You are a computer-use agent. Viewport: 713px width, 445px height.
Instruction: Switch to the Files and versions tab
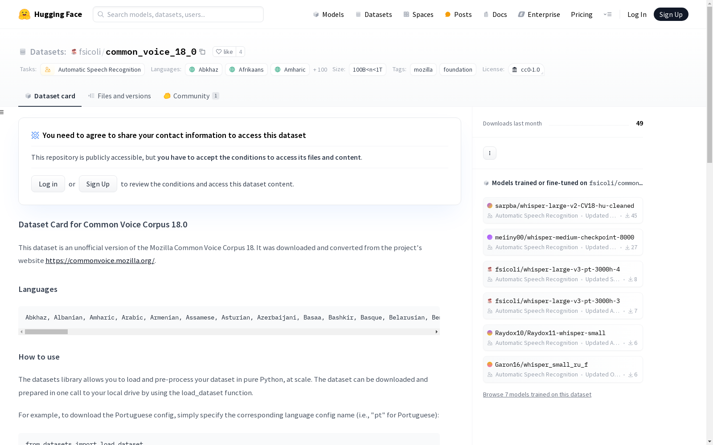pos(119,96)
